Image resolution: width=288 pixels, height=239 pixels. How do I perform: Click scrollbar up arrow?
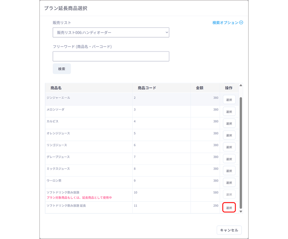241,85
